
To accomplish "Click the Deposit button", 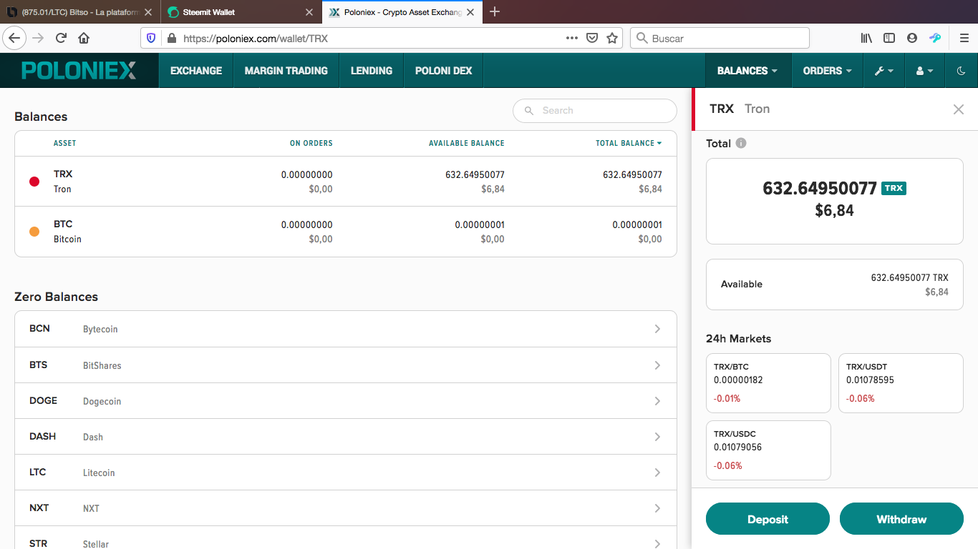I will coord(768,519).
